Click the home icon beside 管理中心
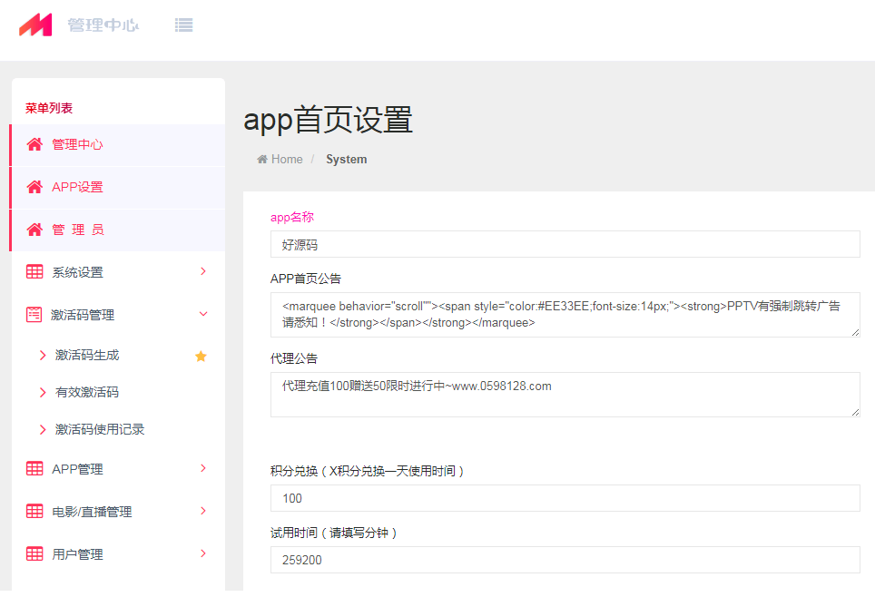This screenshot has height=597, width=875. click(34, 144)
